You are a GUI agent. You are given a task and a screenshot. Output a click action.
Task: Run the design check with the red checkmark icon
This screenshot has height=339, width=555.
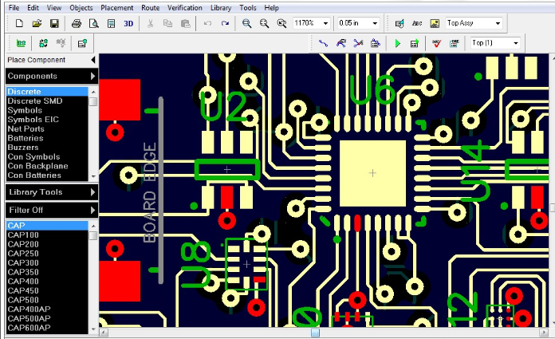click(x=436, y=43)
